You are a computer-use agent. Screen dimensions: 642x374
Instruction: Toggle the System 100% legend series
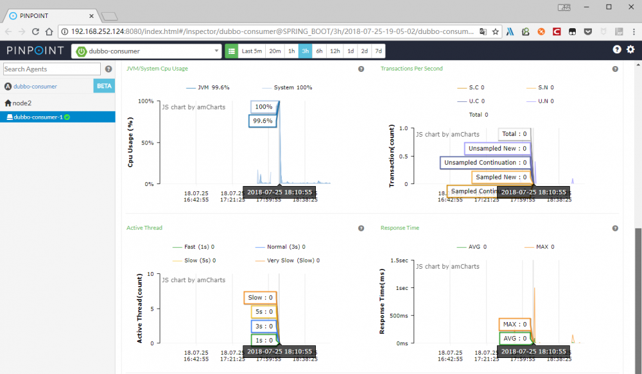287,88
